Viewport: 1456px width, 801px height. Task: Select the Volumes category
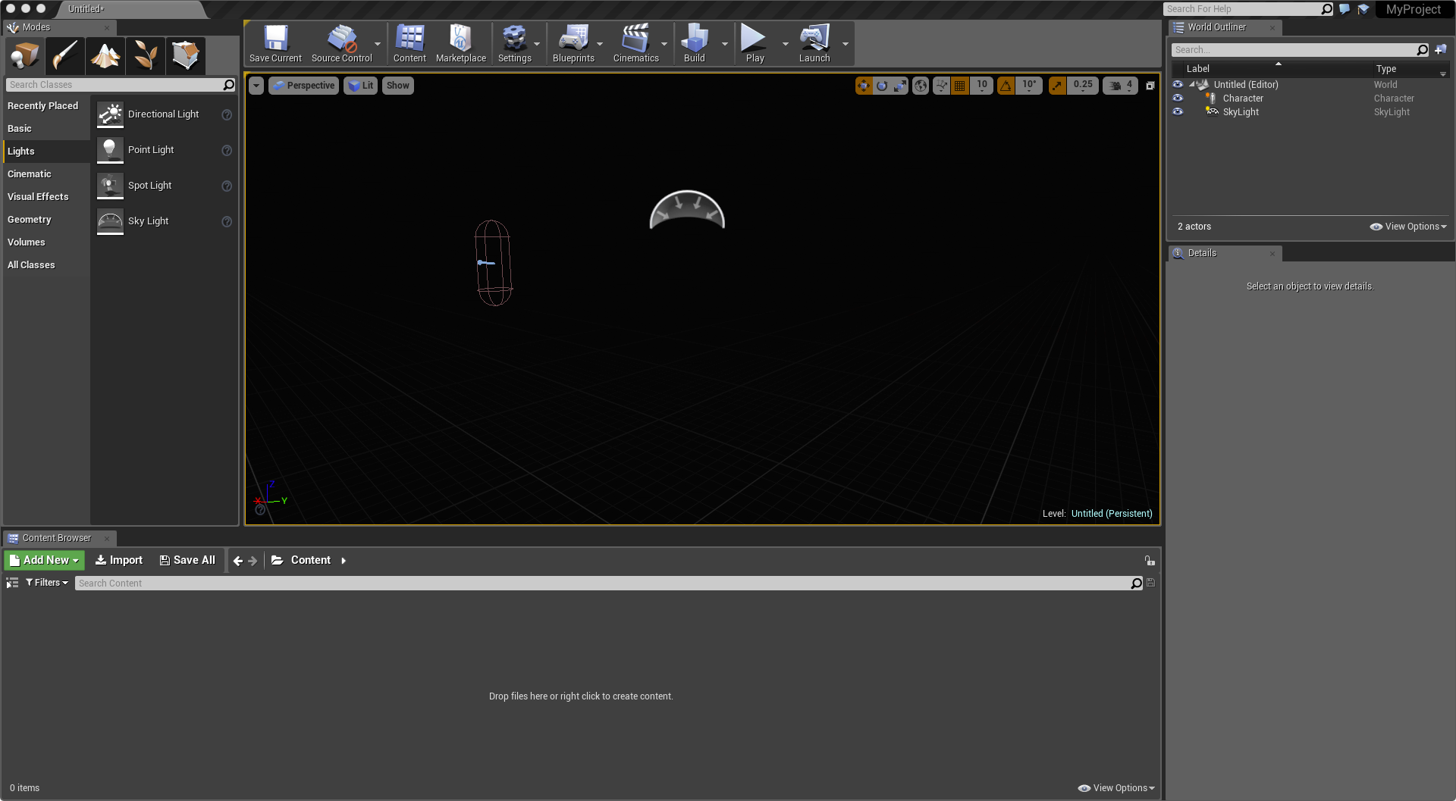46,242
